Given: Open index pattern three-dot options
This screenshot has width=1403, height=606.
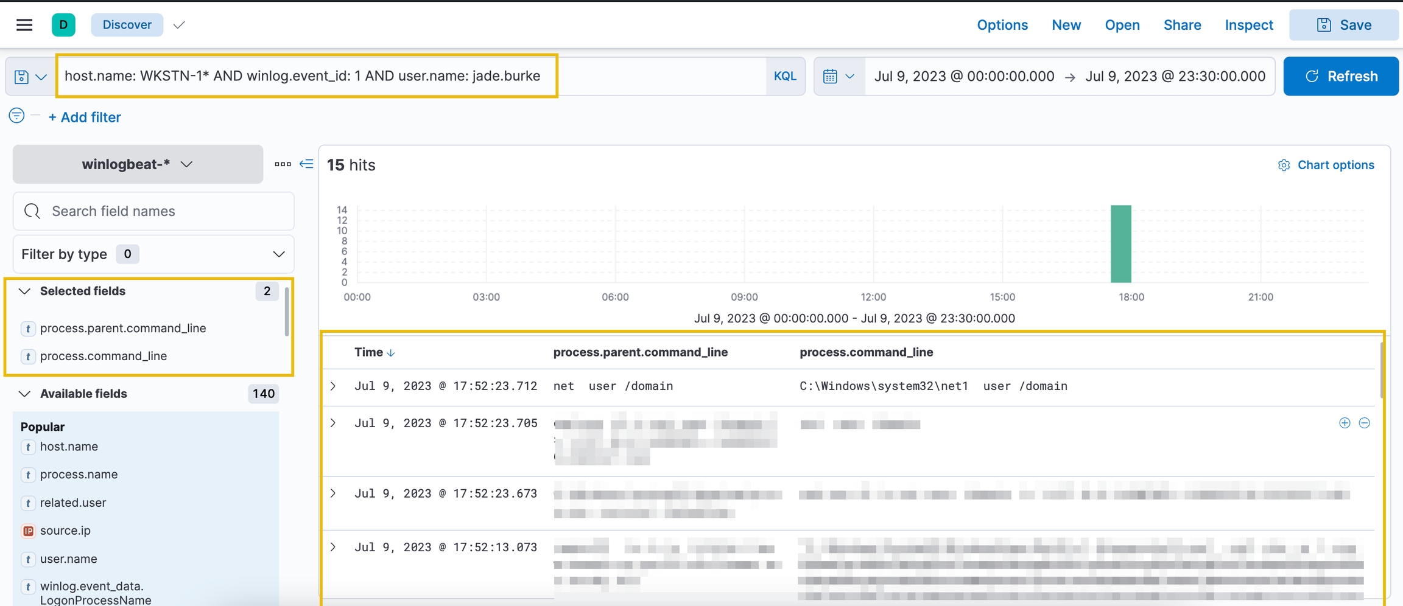Looking at the screenshot, I should [x=283, y=164].
